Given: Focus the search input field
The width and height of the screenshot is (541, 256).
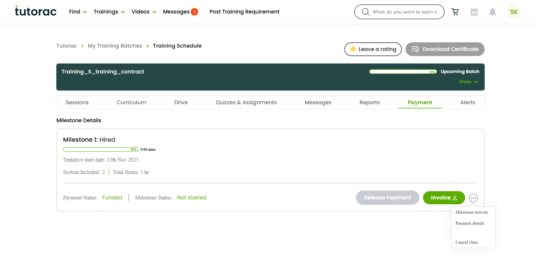Looking at the screenshot, I should (x=405, y=12).
